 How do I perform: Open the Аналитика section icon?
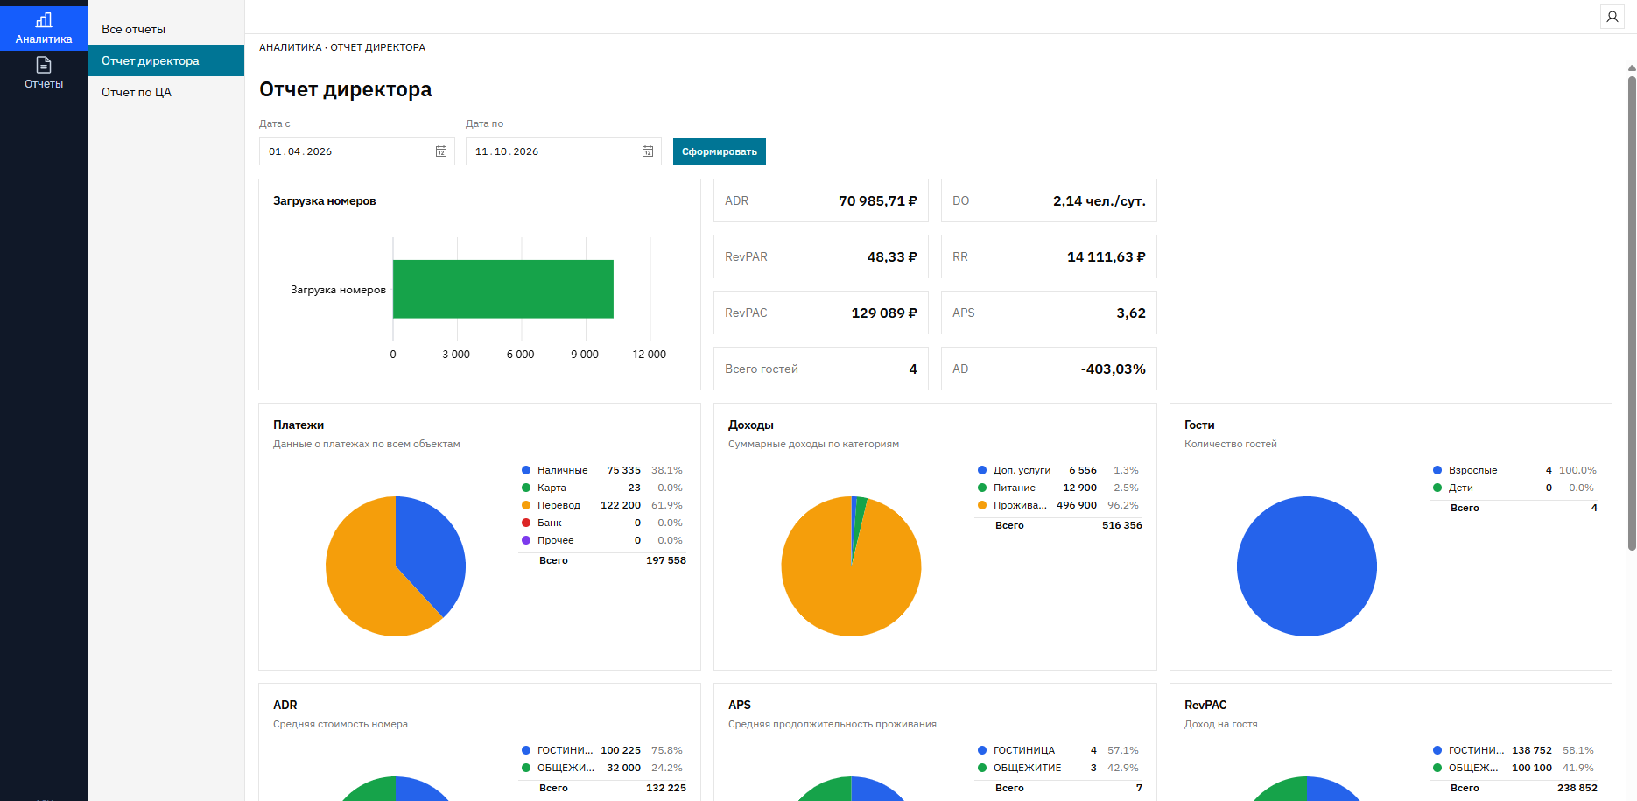pos(44,20)
